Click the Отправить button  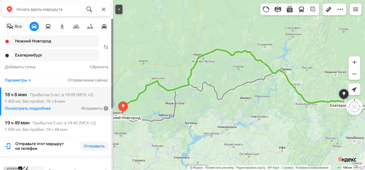click(94, 146)
